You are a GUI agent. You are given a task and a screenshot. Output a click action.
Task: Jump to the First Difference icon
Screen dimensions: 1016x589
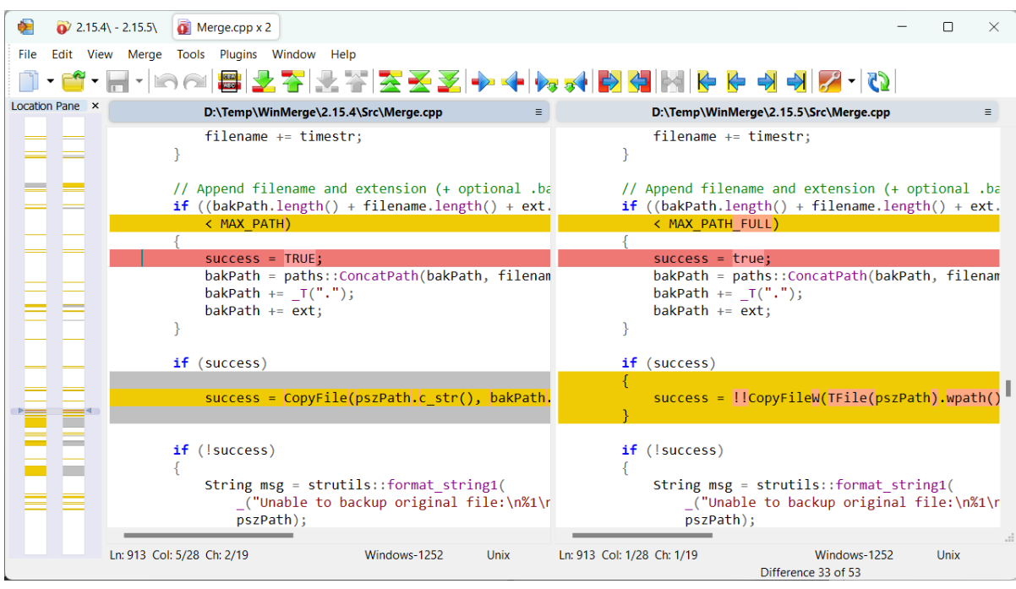click(389, 81)
